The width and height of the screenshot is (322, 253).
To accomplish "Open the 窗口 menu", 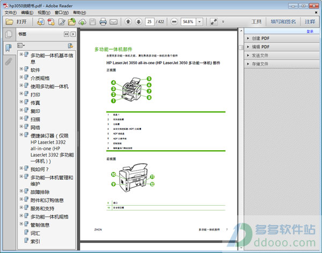I will [62, 12].
